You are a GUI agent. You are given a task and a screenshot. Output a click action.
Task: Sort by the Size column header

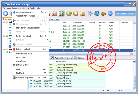point(66,23)
